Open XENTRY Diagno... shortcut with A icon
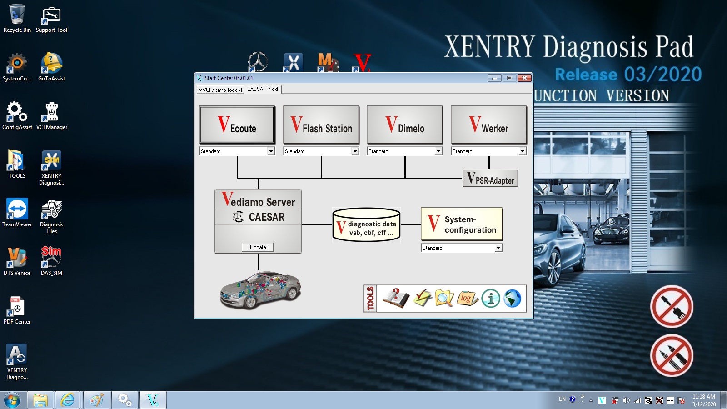Image resolution: width=727 pixels, height=409 pixels. click(17, 362)
